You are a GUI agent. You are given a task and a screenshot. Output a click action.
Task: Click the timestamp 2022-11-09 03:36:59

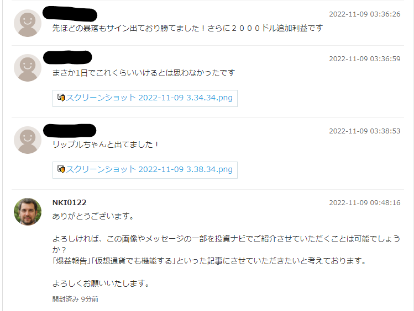point(365,58)
